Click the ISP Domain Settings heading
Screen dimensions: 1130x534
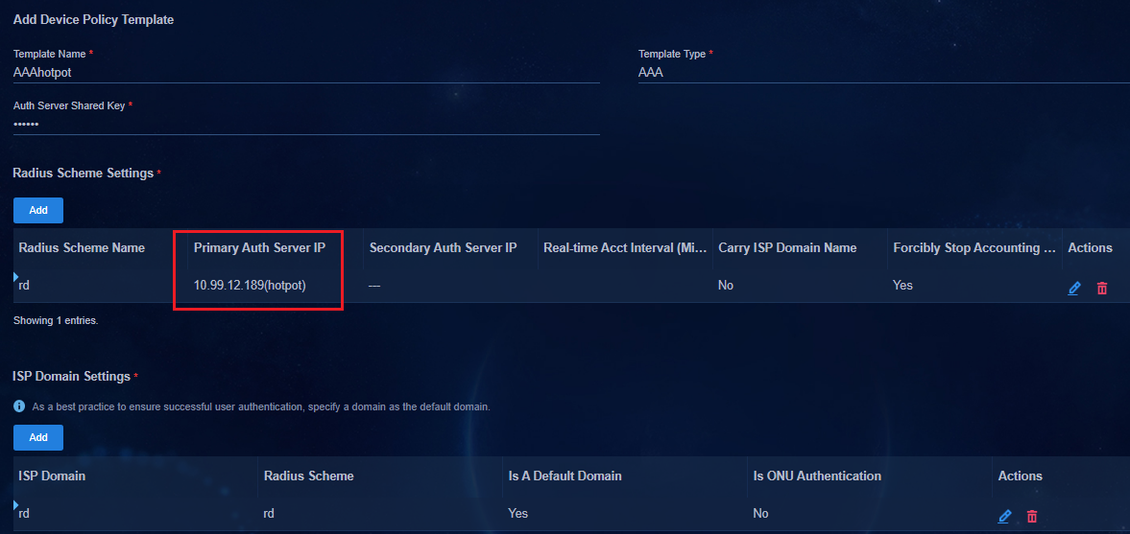pos(72,377)
